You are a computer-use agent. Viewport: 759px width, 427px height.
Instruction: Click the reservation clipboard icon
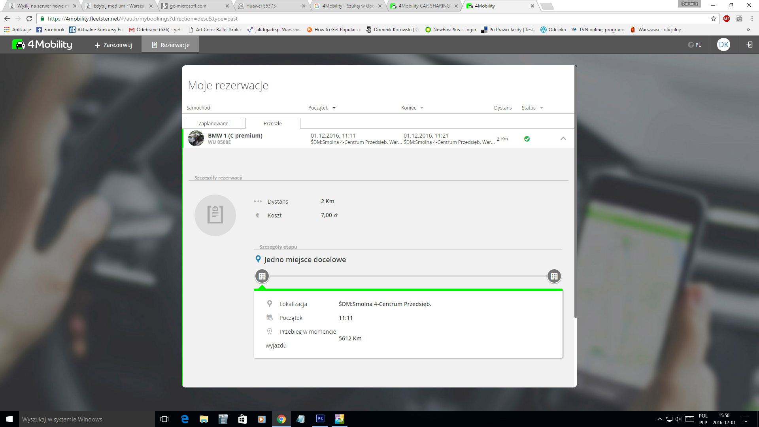(x=215, y=215)
